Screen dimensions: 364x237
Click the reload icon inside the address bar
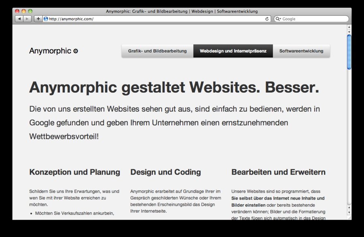pos(266,18)
